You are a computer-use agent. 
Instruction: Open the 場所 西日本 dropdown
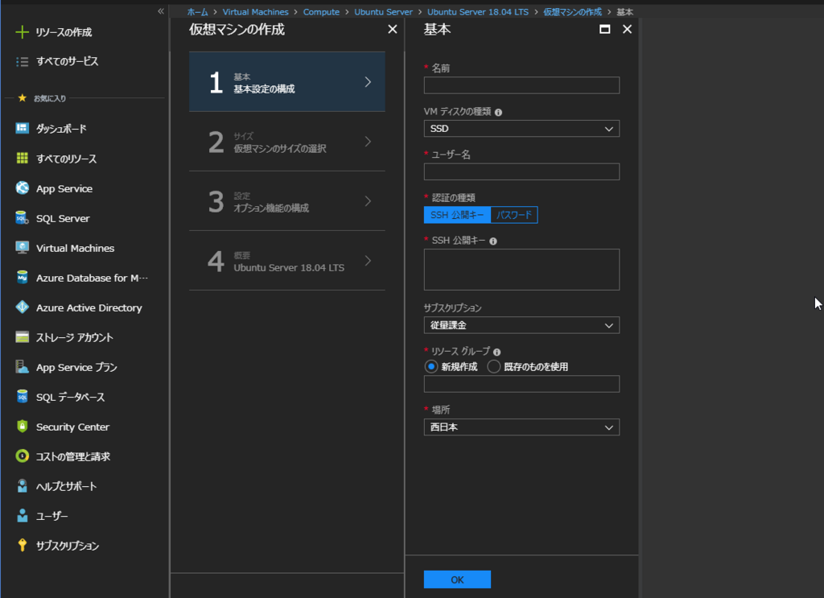tap(521, 427)
